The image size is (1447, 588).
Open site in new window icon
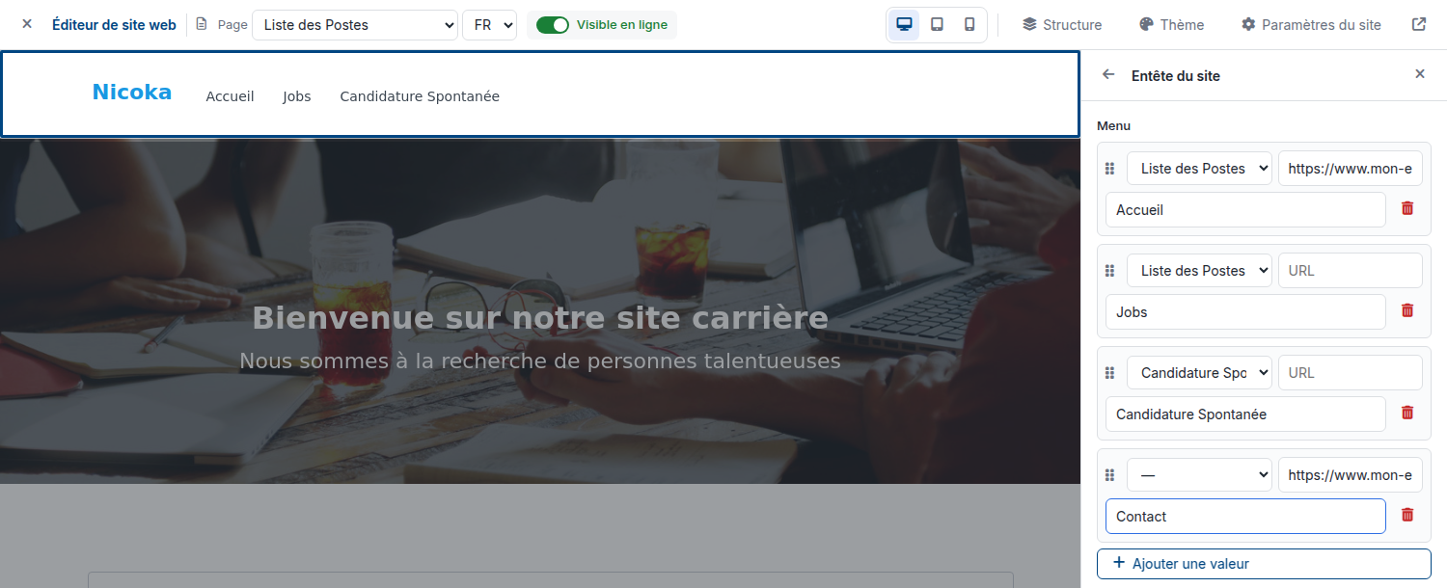point(1419,24)
